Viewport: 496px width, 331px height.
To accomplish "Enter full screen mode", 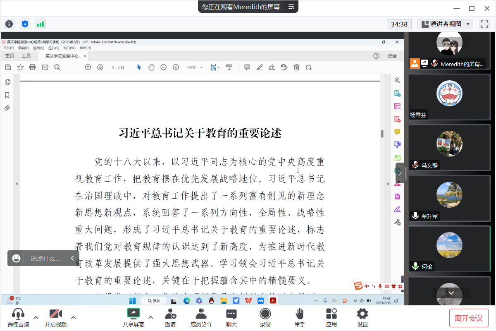I will pos(484,24).
